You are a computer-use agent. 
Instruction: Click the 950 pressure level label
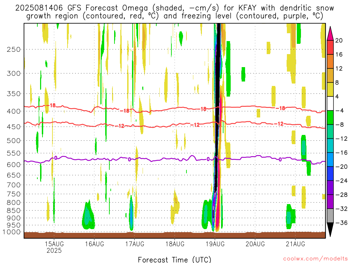(14, 225)
